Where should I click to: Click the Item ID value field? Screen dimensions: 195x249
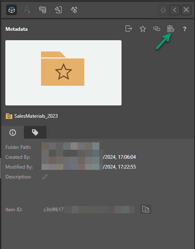click(x=89, y=210)
